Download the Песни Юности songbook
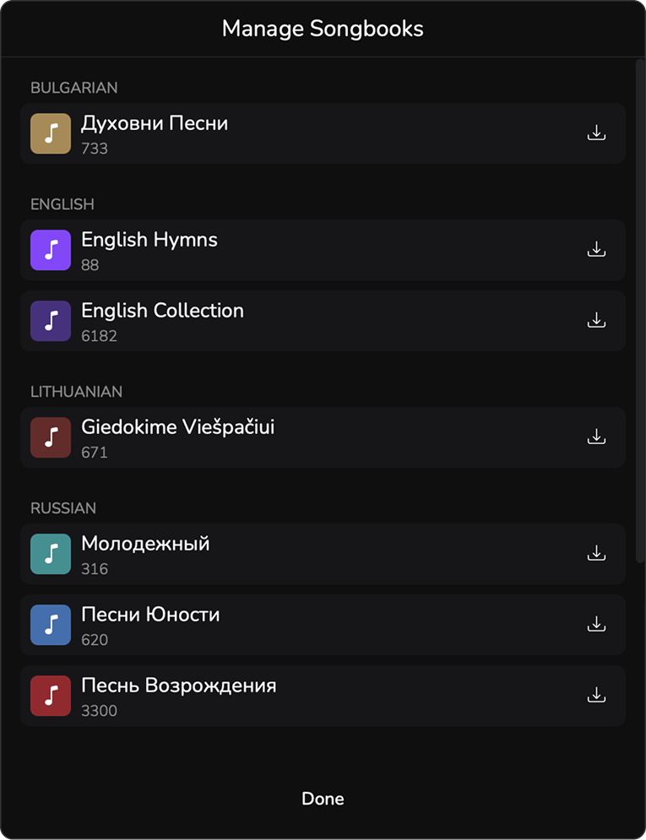 (596, 625)
